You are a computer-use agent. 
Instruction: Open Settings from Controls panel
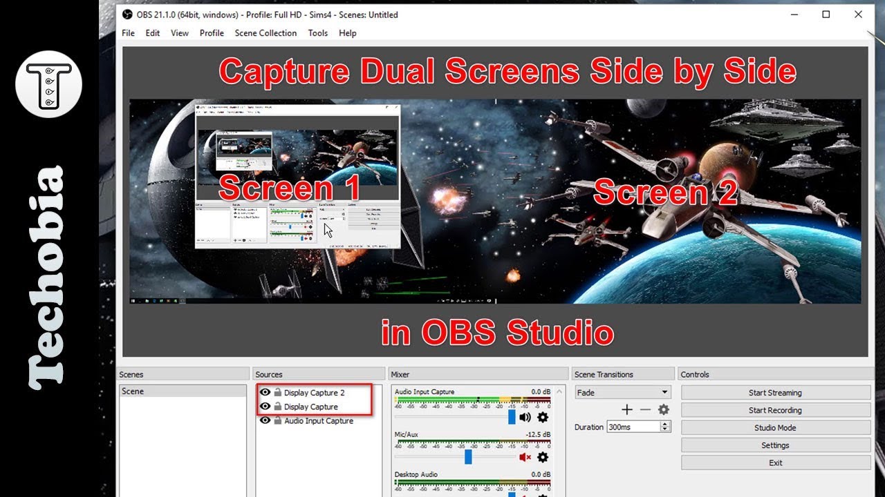coord(776,445)
